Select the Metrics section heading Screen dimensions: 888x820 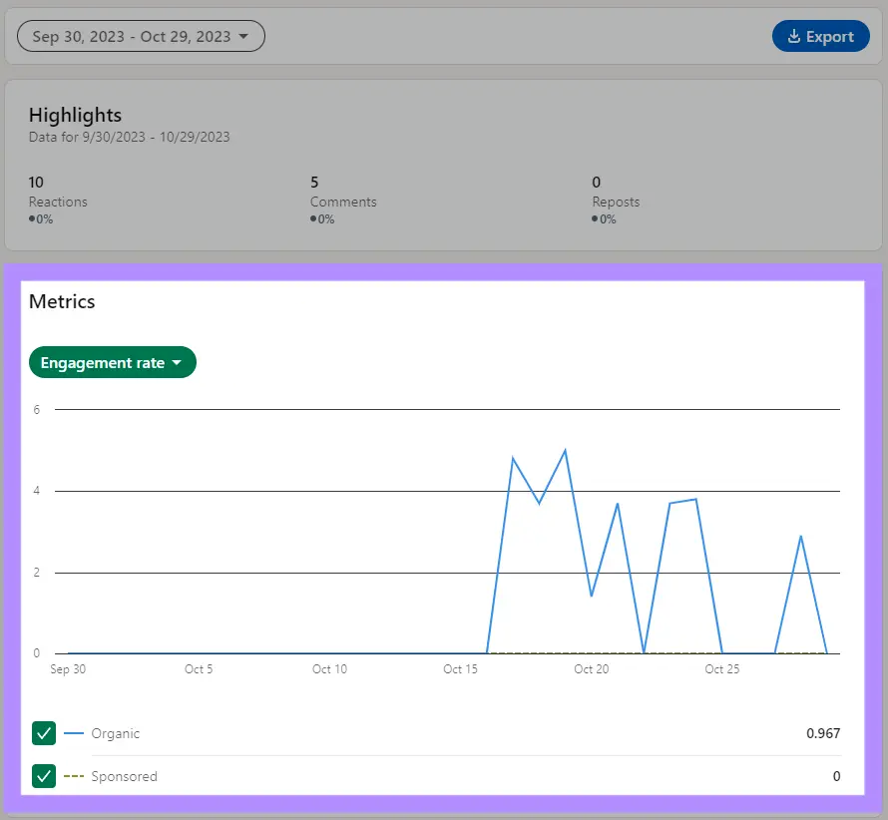(62, 301)
